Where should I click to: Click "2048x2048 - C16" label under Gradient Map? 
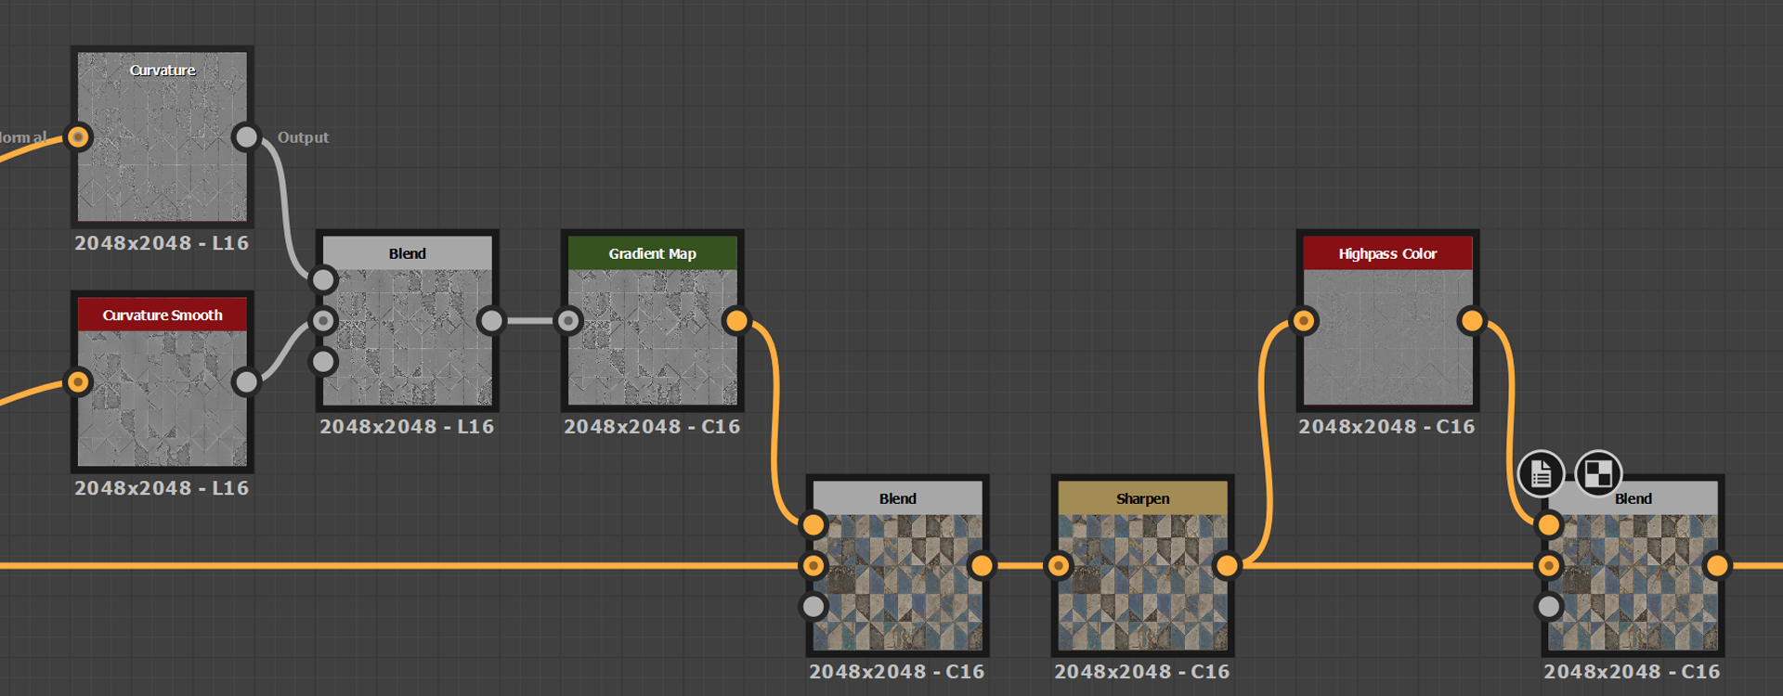[652, 427]
